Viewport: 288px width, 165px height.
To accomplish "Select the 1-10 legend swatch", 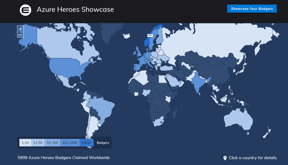I will click(x=25, y=143).
